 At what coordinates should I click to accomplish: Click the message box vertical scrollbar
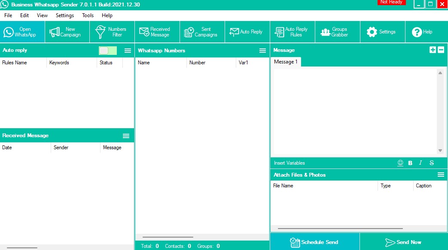pos(440,111)
